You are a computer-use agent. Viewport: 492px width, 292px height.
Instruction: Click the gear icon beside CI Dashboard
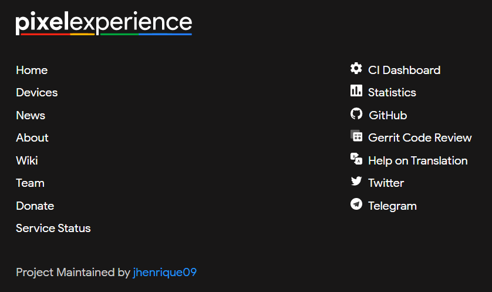pos(356,69)
